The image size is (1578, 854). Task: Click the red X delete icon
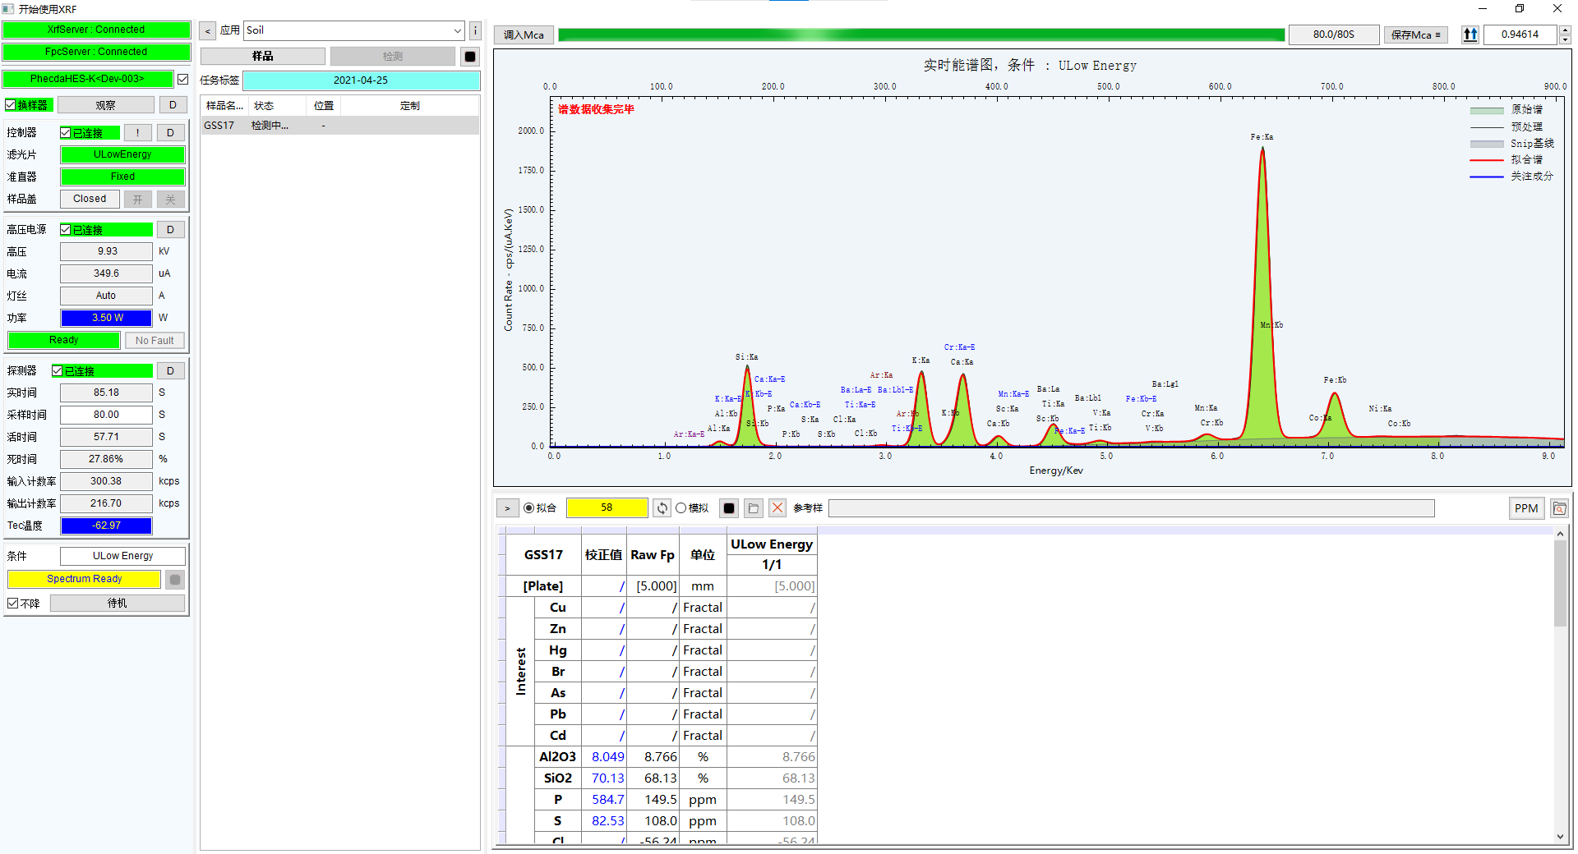(777, 508)
